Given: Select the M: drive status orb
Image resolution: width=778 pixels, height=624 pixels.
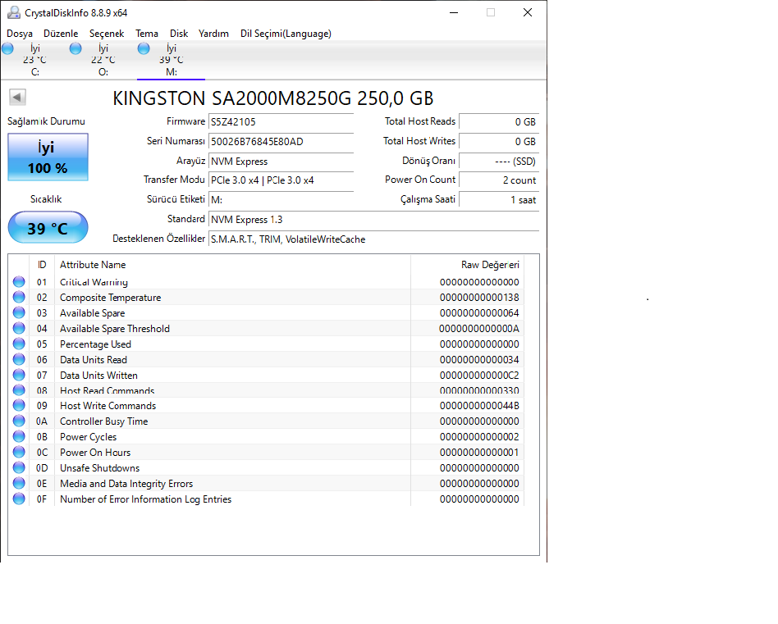Looking at the screenshot, I should (x=144, y=48).
